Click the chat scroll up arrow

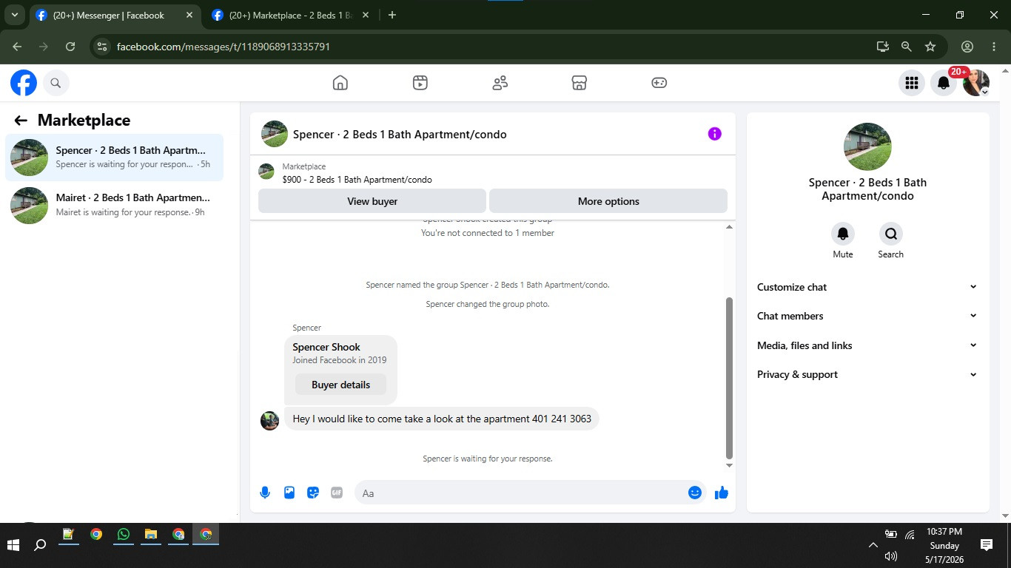click(x=729, y=227)
